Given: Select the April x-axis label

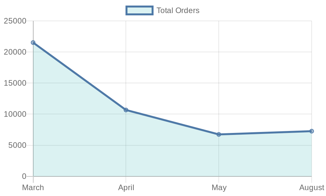Looking at the screenshot, I should [x=126, y=188].
